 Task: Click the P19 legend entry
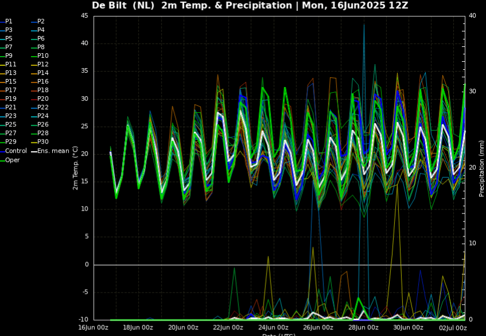(11, 99)
